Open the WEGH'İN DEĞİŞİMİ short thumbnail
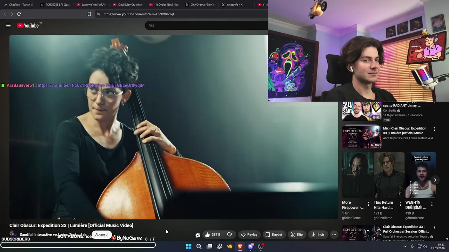 [x=421, y=175]
